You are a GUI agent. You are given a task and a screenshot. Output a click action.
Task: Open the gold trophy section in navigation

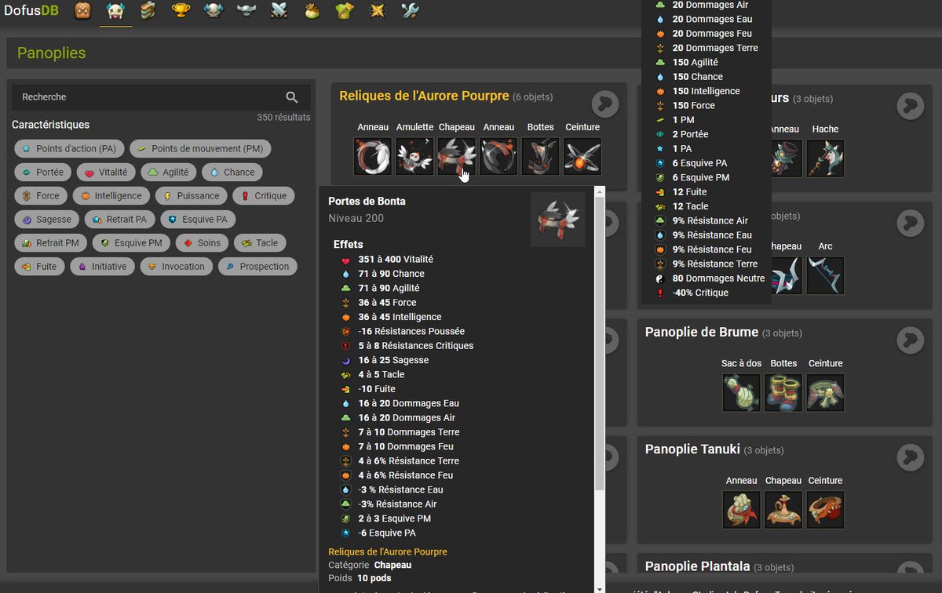181,11
